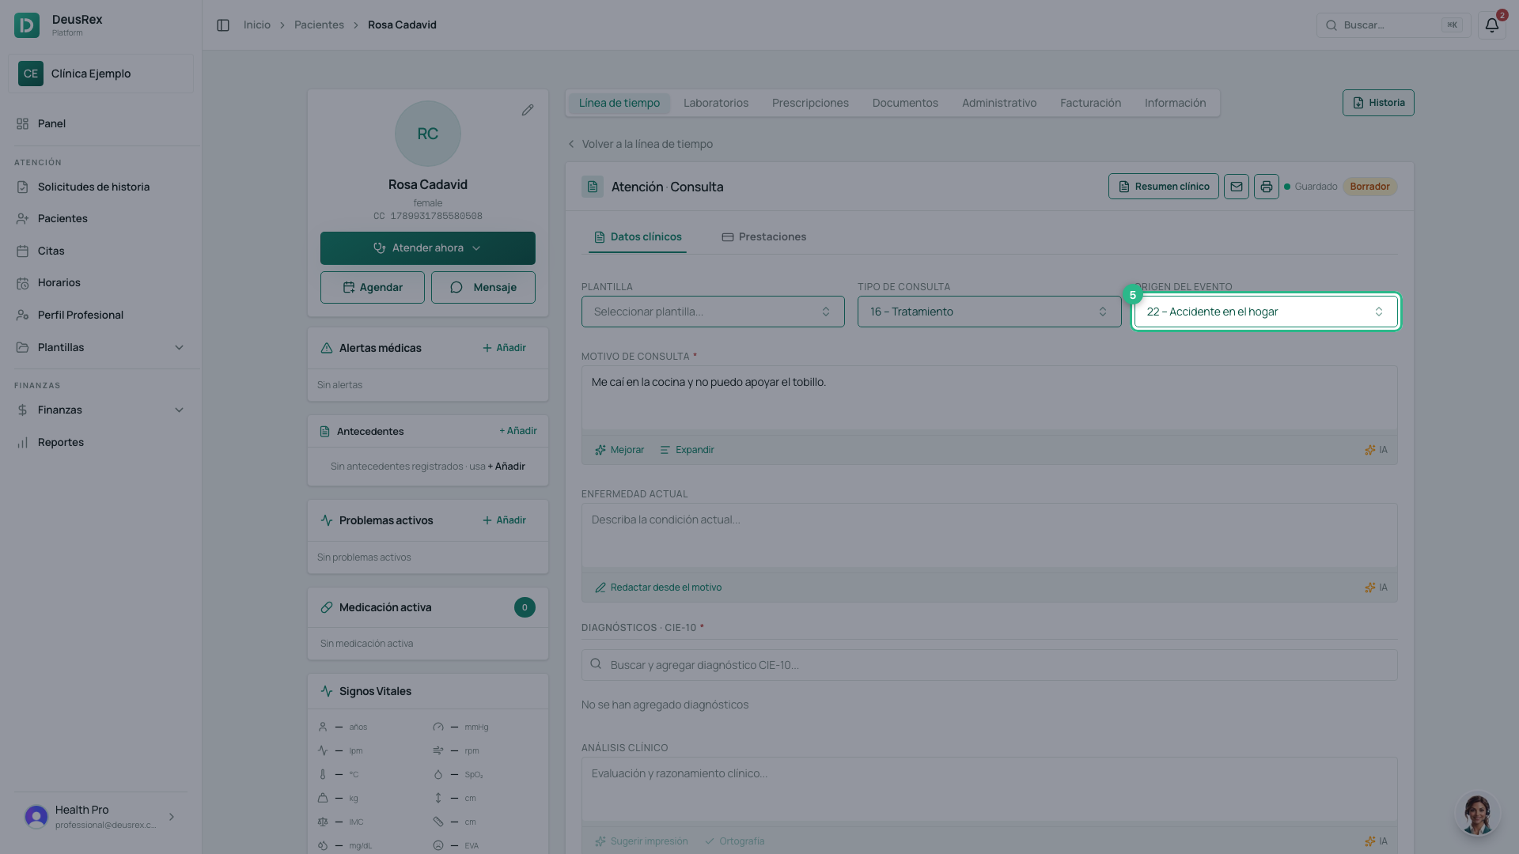
Task: Add a medical alert via Añadir
Action: click(x=504, y=348)
